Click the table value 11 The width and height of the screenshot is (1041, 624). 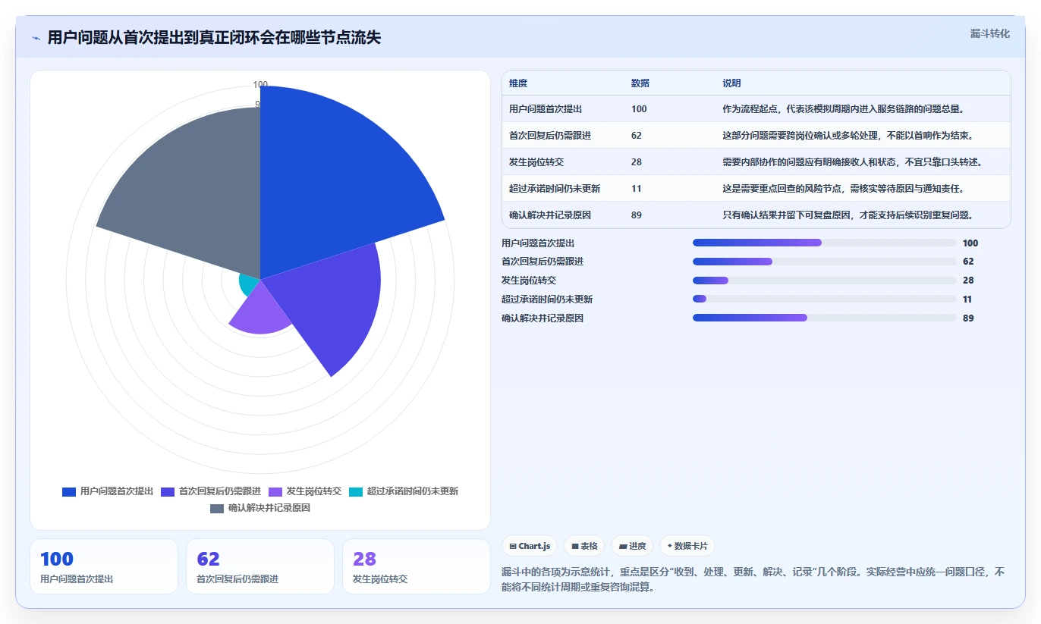[x=637, y=188]
